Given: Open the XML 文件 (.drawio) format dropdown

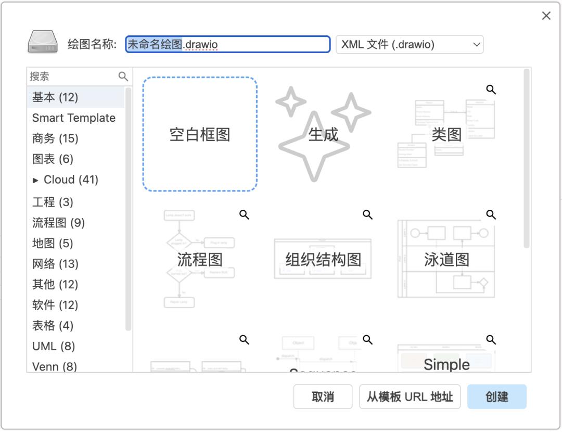Looking at the screenshot, I should [x=410, y=44].
